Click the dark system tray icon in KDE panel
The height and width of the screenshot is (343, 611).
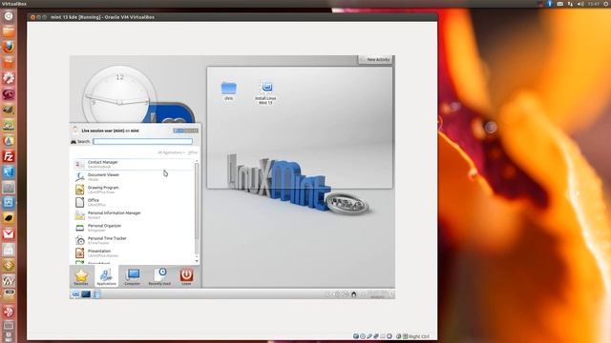[x=354, y=294]
